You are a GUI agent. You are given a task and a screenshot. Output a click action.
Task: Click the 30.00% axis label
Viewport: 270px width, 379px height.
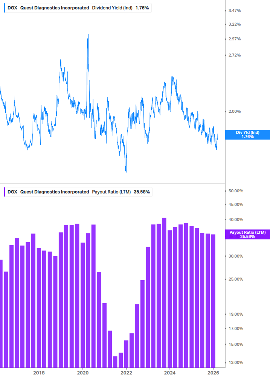click(236, 256)
